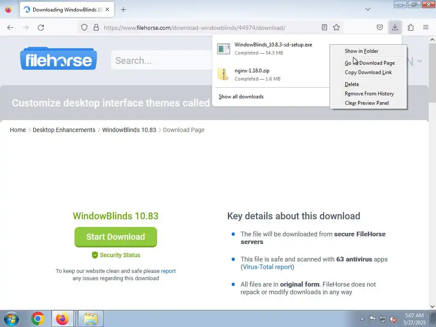Image resolution: width=436 pixels, height=327 pixels.
Task: Toggle Reader View icon in address bar
Action: click(x=324, y=27)
